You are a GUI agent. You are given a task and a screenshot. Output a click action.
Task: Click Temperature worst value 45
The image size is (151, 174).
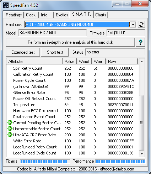81,105
